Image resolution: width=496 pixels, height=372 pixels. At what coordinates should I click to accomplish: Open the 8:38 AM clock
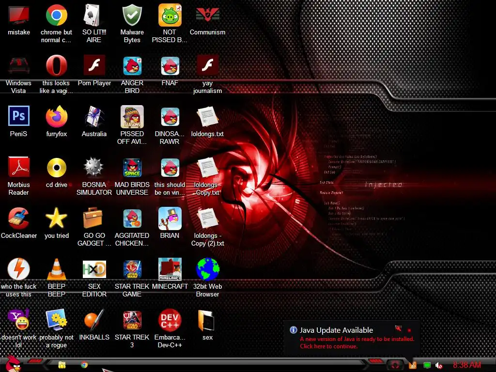pos(467,365)
